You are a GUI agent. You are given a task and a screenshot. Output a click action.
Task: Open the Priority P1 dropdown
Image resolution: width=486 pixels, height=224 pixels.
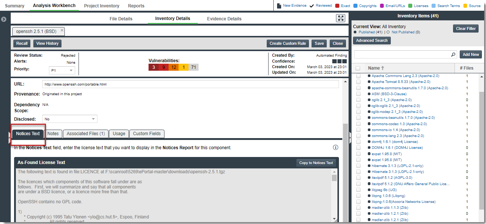(62, 70)
